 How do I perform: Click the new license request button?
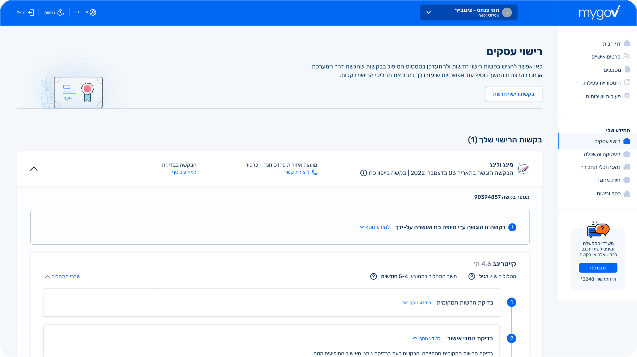pos(513,94)
